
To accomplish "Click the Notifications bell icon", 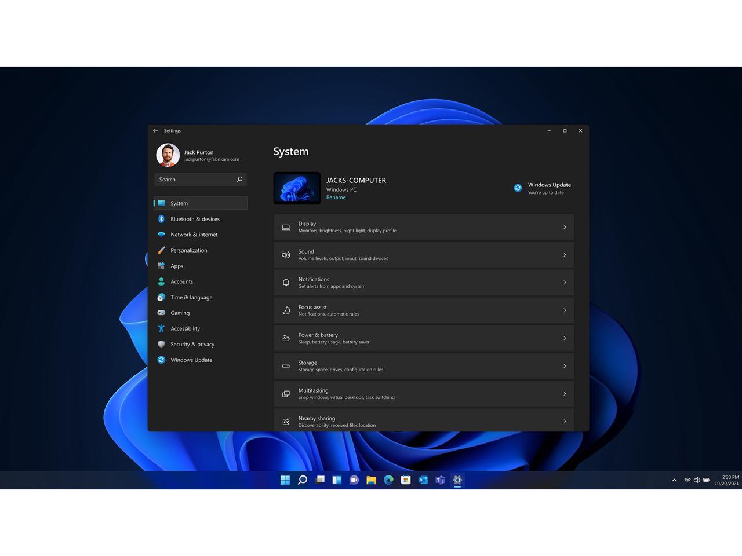I will (286, 282).
